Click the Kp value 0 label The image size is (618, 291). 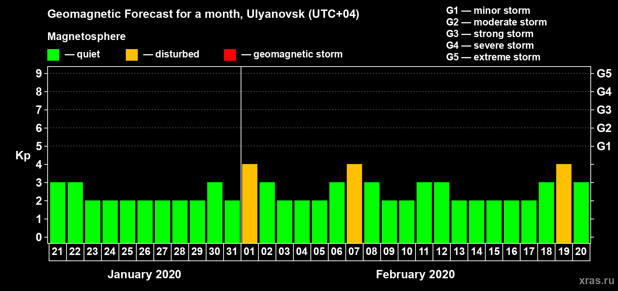39,237
